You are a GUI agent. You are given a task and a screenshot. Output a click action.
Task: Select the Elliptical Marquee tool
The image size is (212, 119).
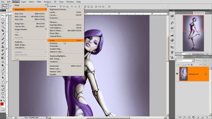point(3,20)
